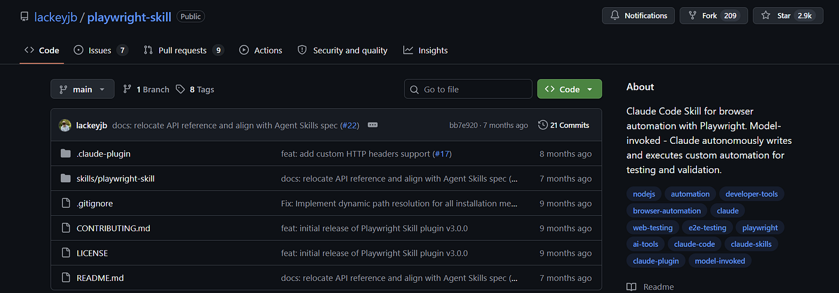Open README.md row's commit message
This screenshot has width=839, height=293.
coord(399,278)
